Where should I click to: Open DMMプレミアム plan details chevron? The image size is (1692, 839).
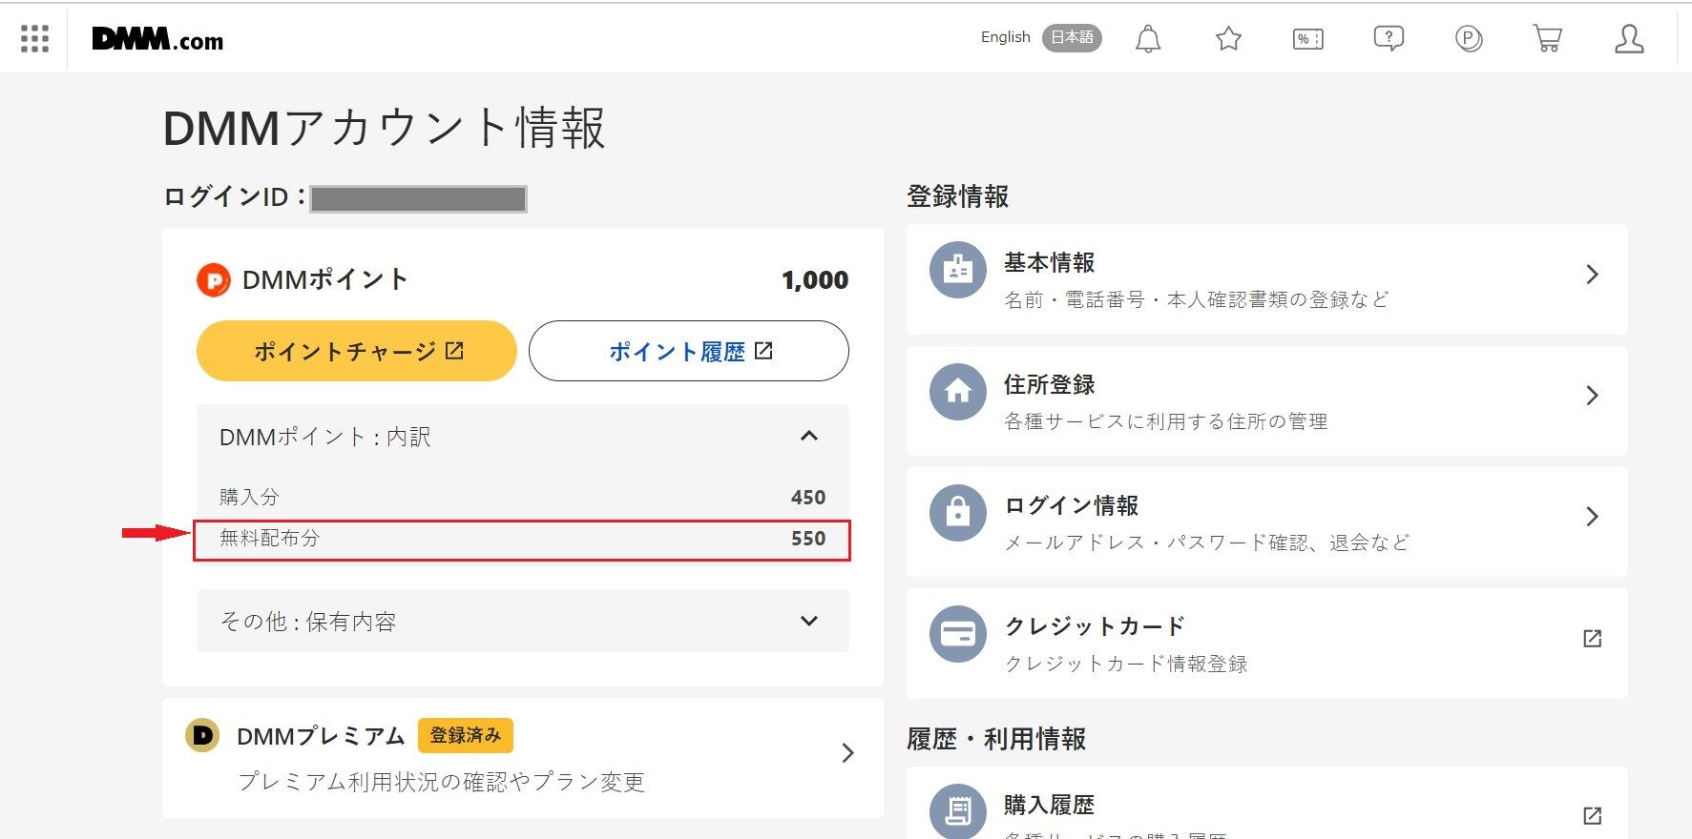click(846, 753)
